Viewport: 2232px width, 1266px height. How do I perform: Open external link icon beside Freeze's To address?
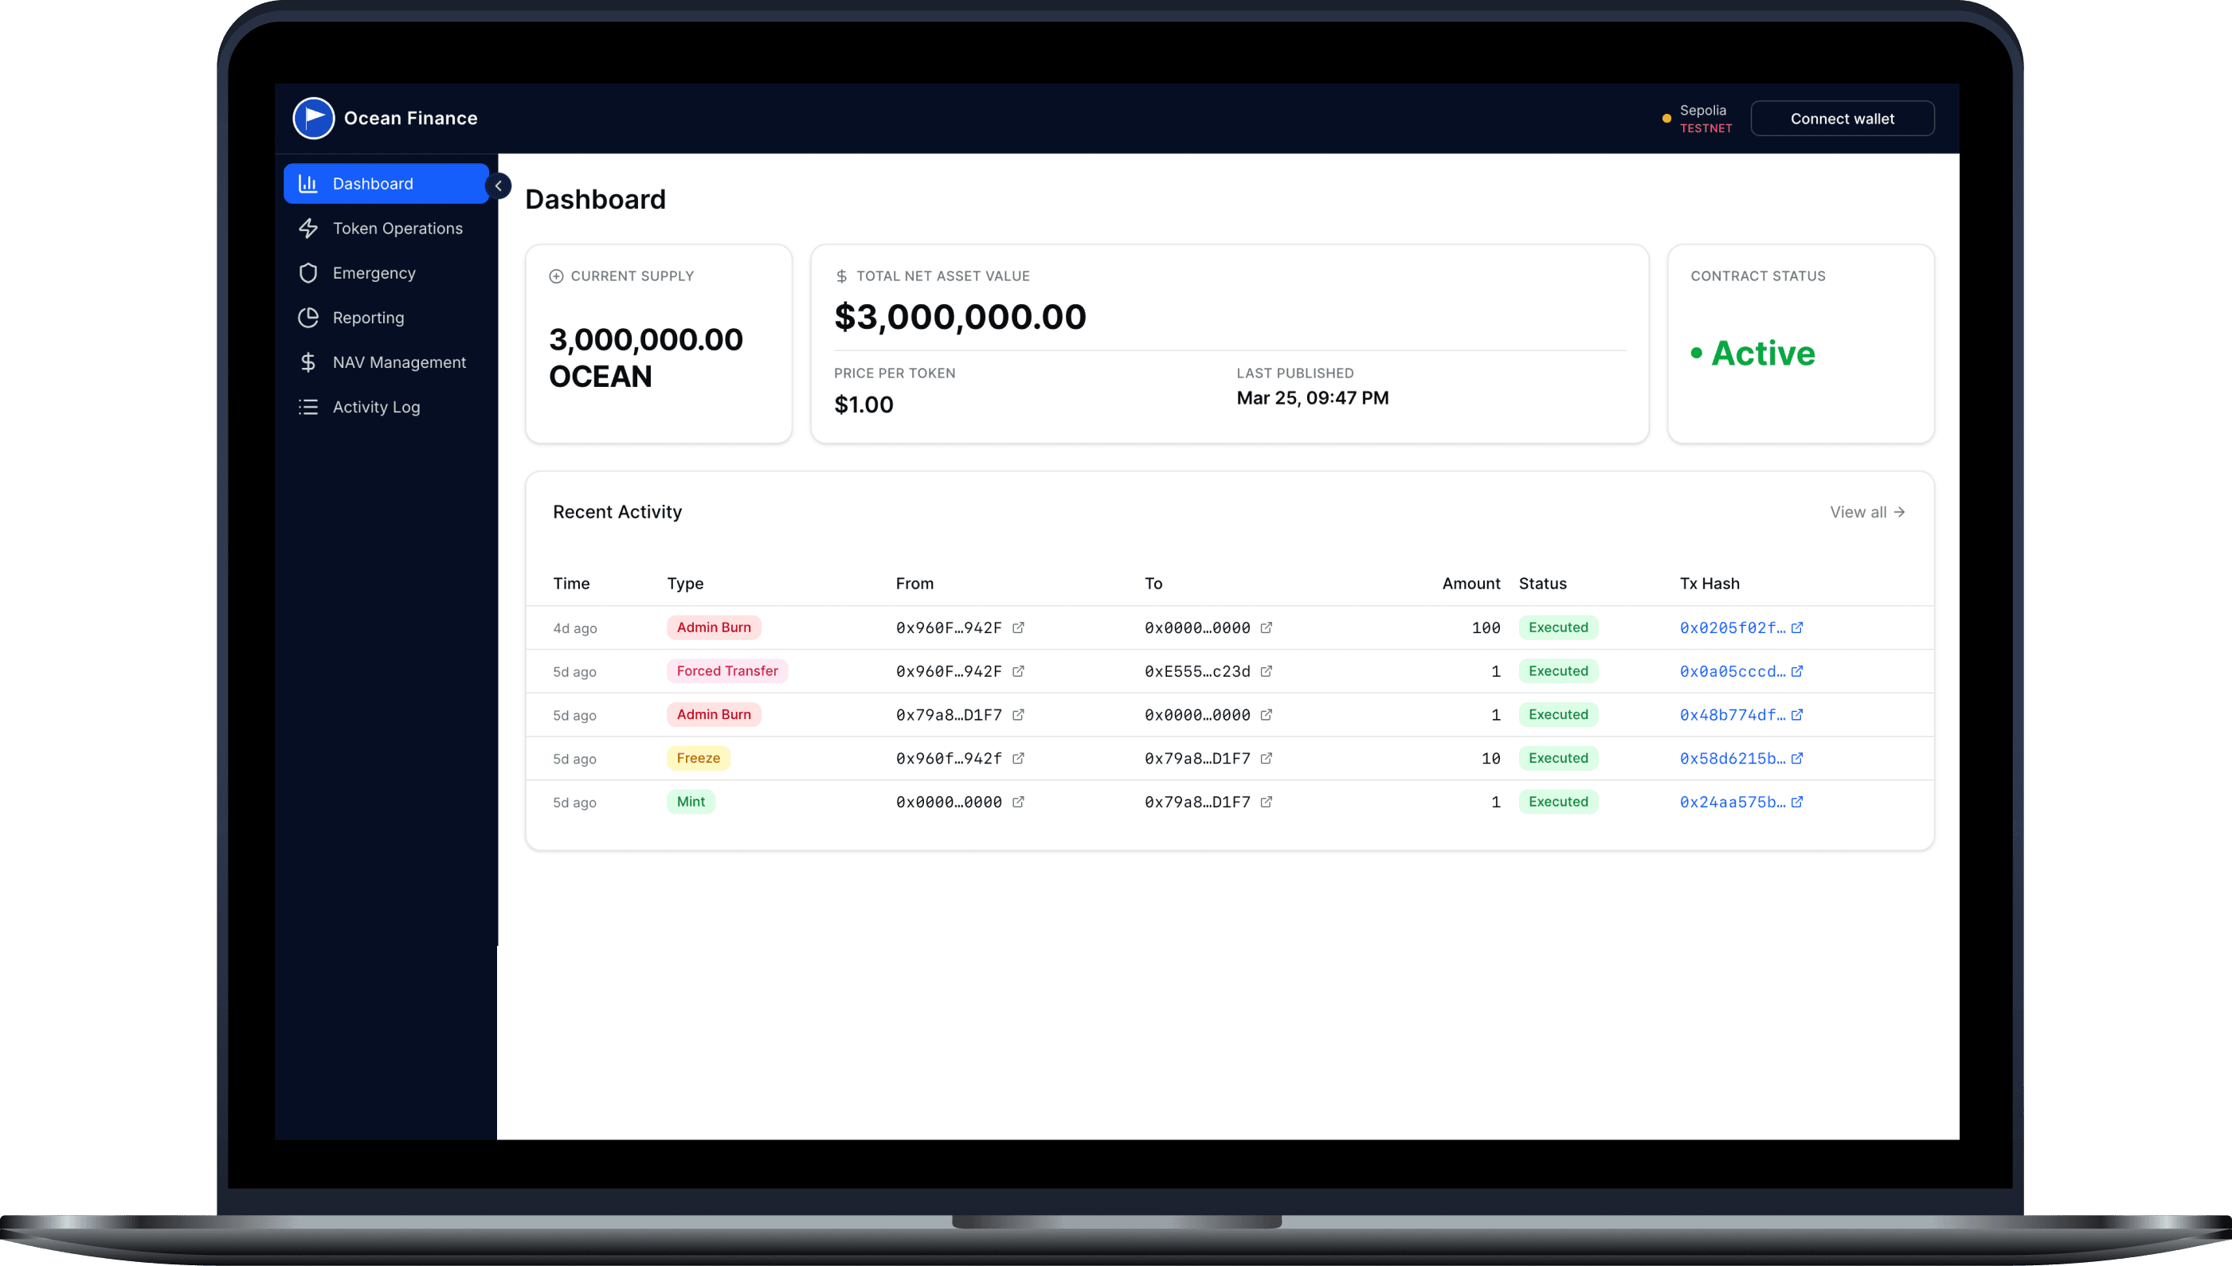pyautogui.click(x=1267, y=758)
